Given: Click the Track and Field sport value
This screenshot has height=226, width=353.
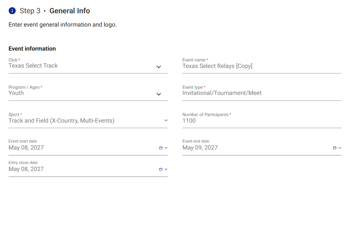Looking at the screenshot, I should (x=61, y=121).
